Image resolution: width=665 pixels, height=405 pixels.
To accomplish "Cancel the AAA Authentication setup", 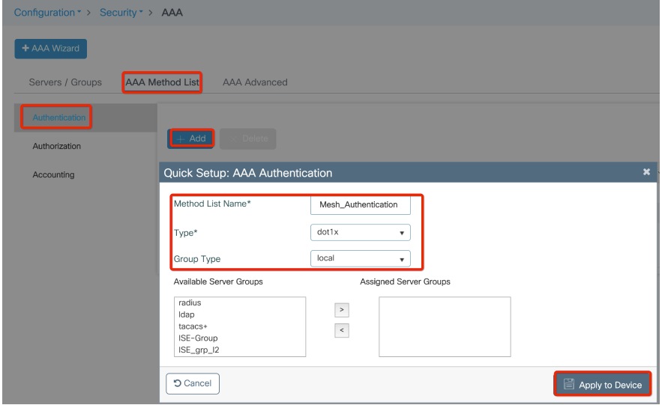I will pyautogui.click(x=193, y=383).
